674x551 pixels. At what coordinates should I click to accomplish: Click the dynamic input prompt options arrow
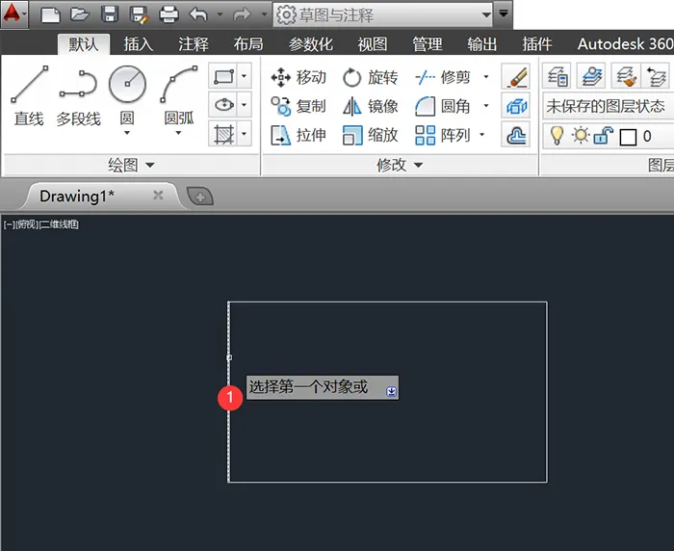tap(391, 391)
